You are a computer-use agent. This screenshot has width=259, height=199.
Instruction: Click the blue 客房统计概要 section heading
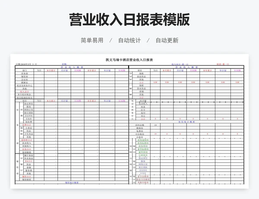[x=186, y=122]
